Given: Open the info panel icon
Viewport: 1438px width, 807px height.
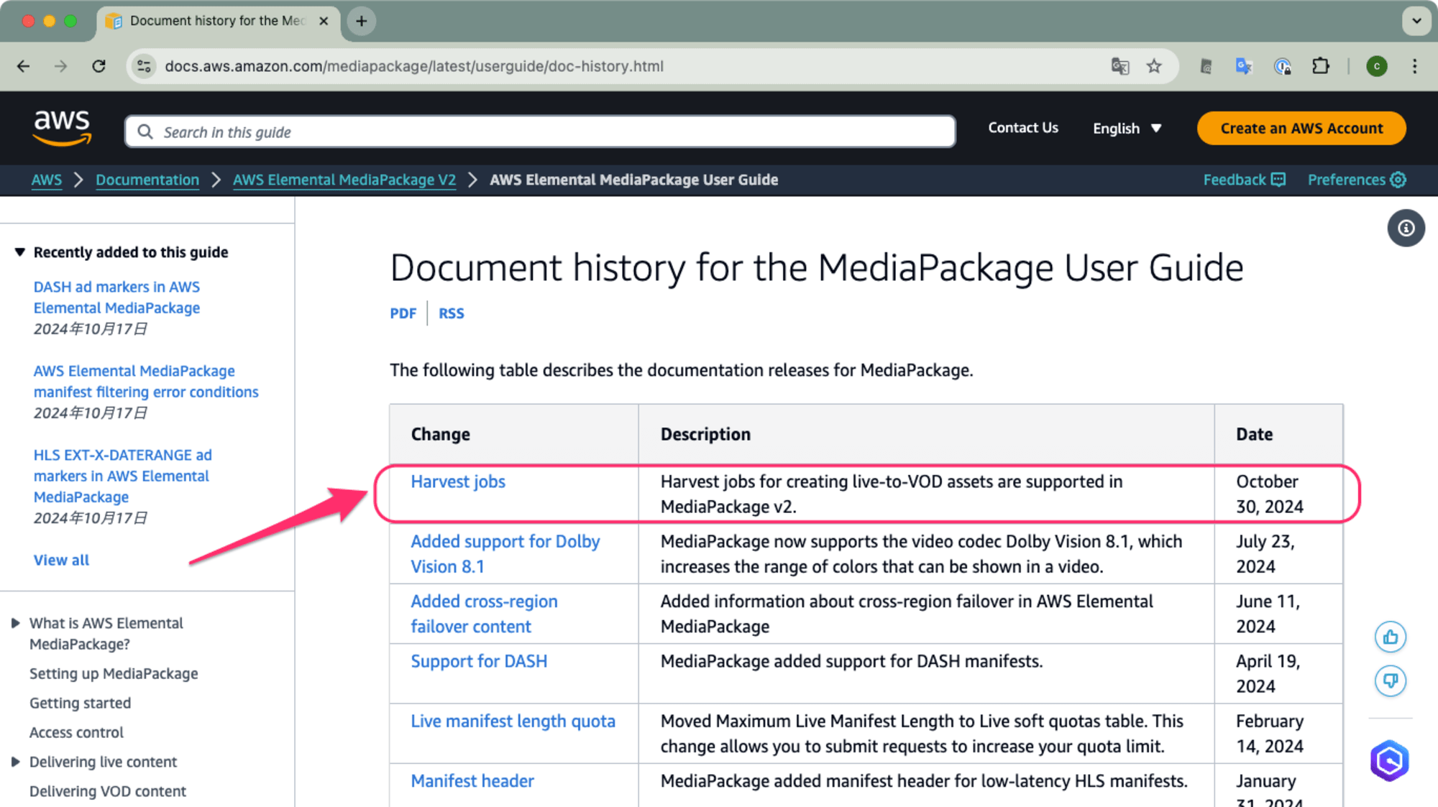Looking at the screenshot, I should click(1406, 229).
